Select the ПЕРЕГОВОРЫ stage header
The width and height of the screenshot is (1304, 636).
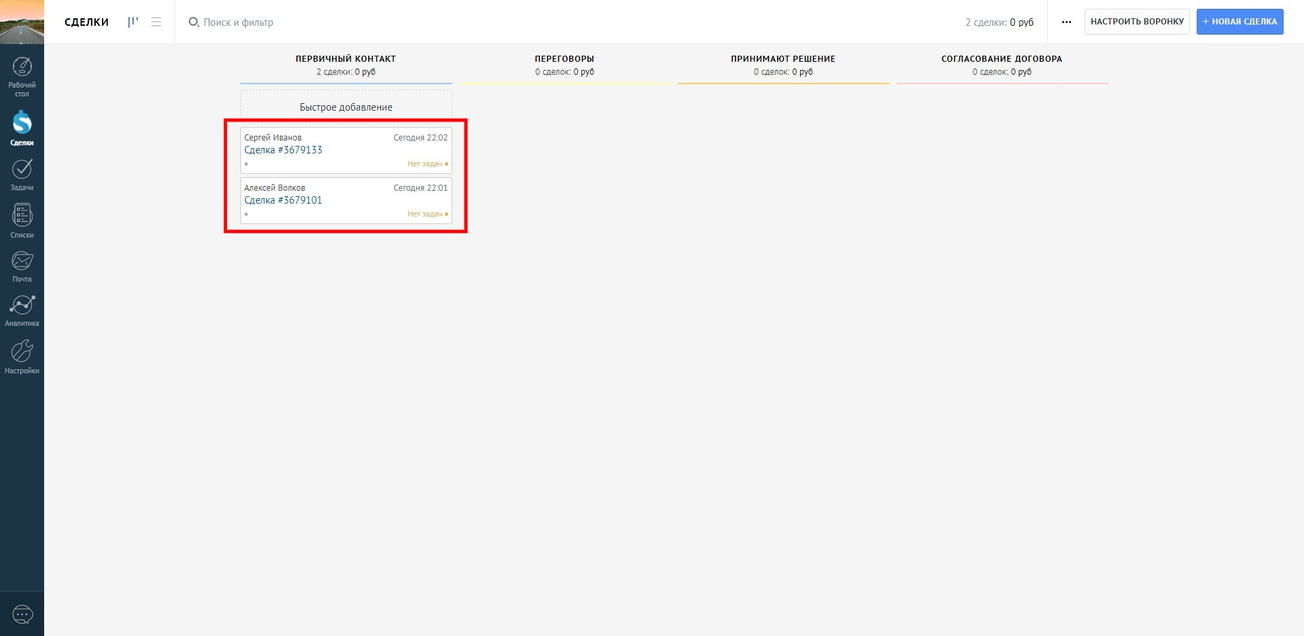[564, 59]
